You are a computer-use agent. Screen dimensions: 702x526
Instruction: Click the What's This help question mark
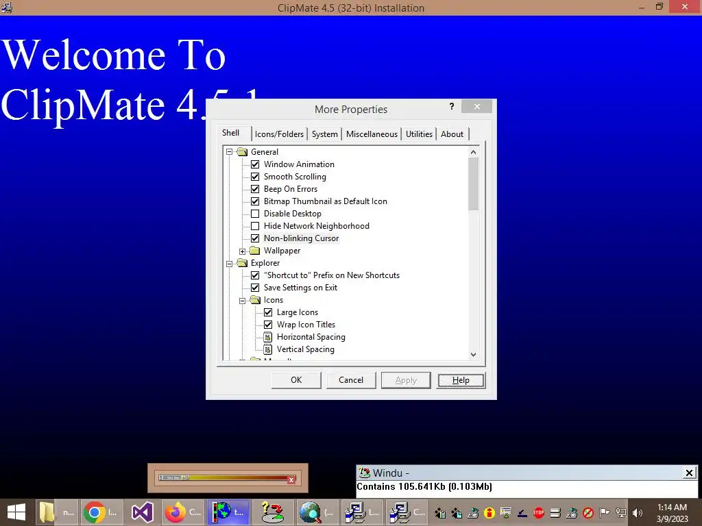coord(452,106)
